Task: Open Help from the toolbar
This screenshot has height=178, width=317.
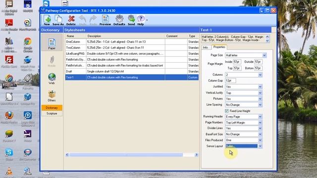Action: [x=141, y=20]
